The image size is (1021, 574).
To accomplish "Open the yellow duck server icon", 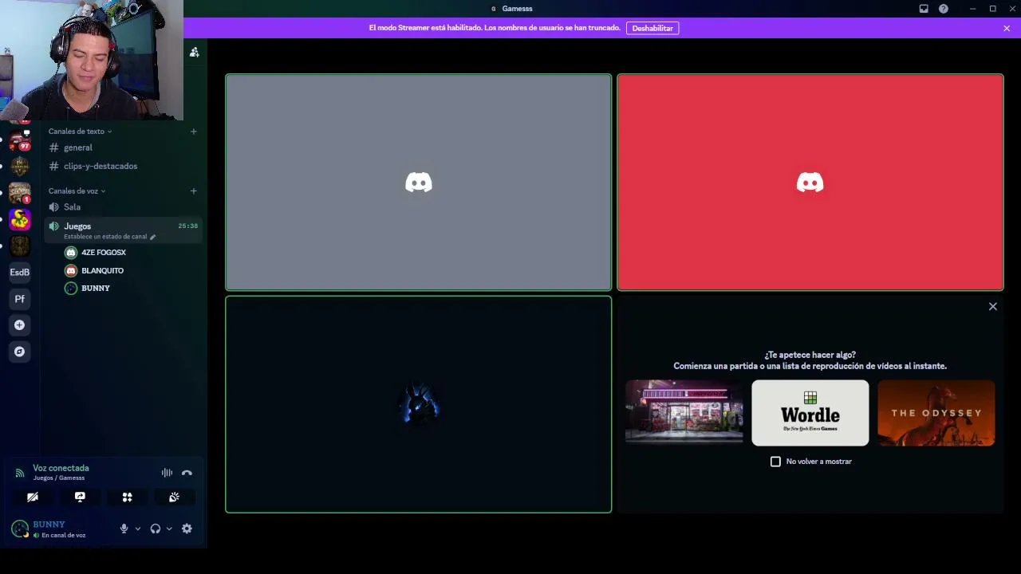I will [x=20, y=219].
